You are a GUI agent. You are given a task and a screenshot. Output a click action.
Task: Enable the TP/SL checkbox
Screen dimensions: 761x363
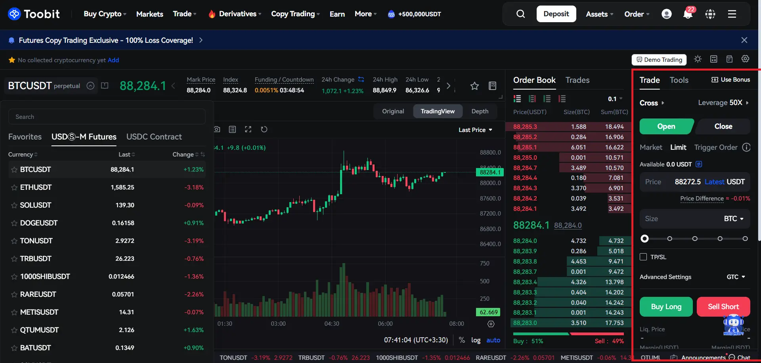point(643,257)
